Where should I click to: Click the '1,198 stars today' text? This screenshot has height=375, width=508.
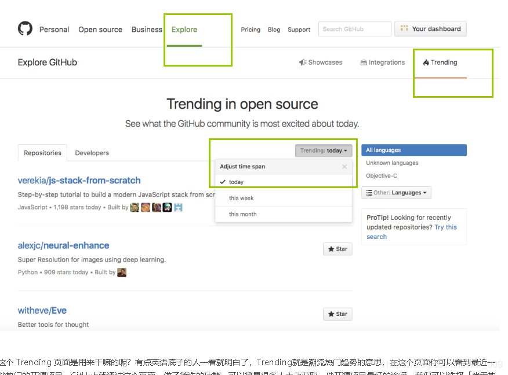click(x=78, y=207)
